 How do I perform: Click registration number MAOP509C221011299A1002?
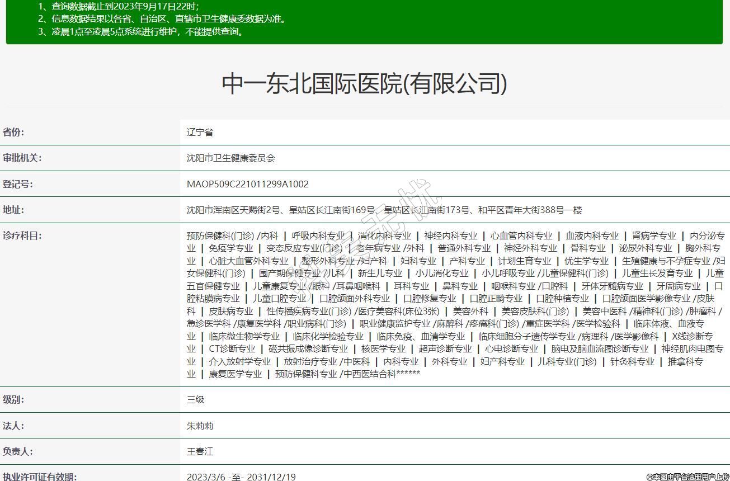(x=247, y=184)
